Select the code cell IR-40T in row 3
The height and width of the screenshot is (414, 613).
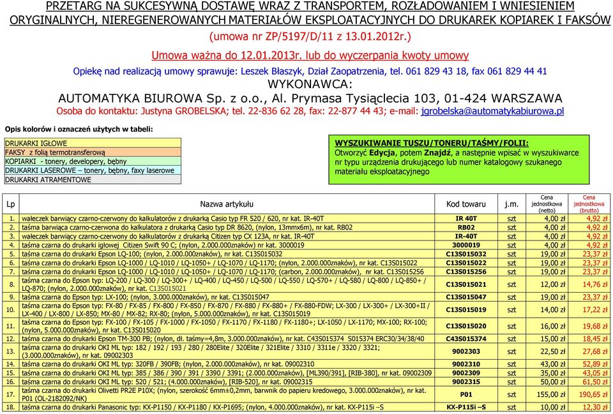coord(466,236)
